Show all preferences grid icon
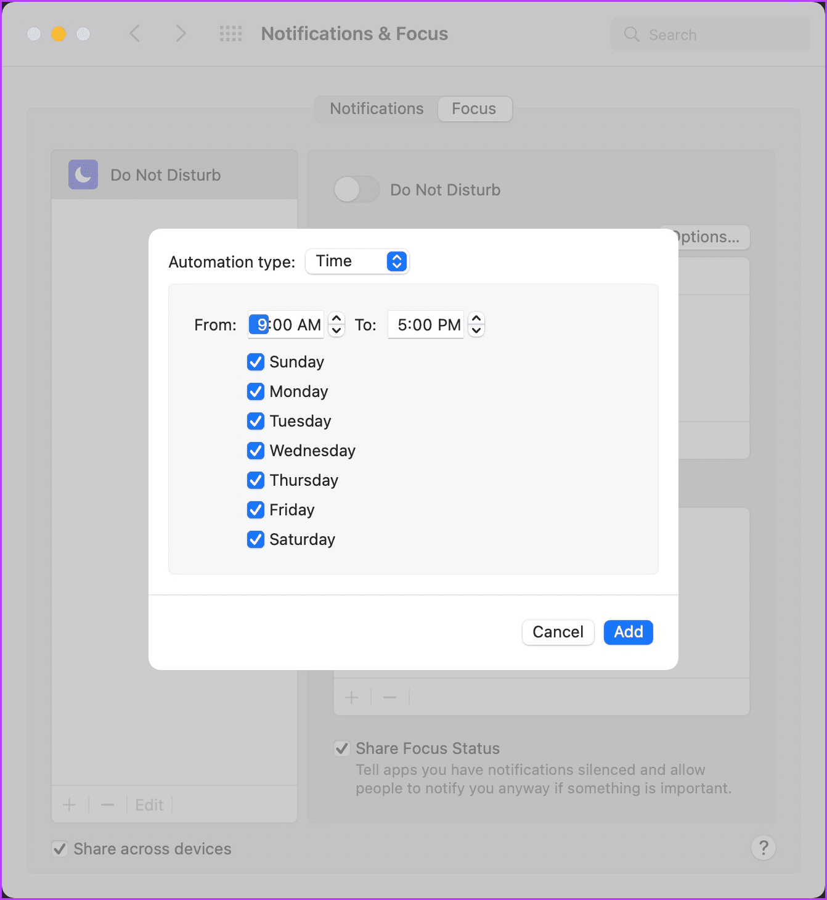 pyautogui.click(x=230, y=33)
